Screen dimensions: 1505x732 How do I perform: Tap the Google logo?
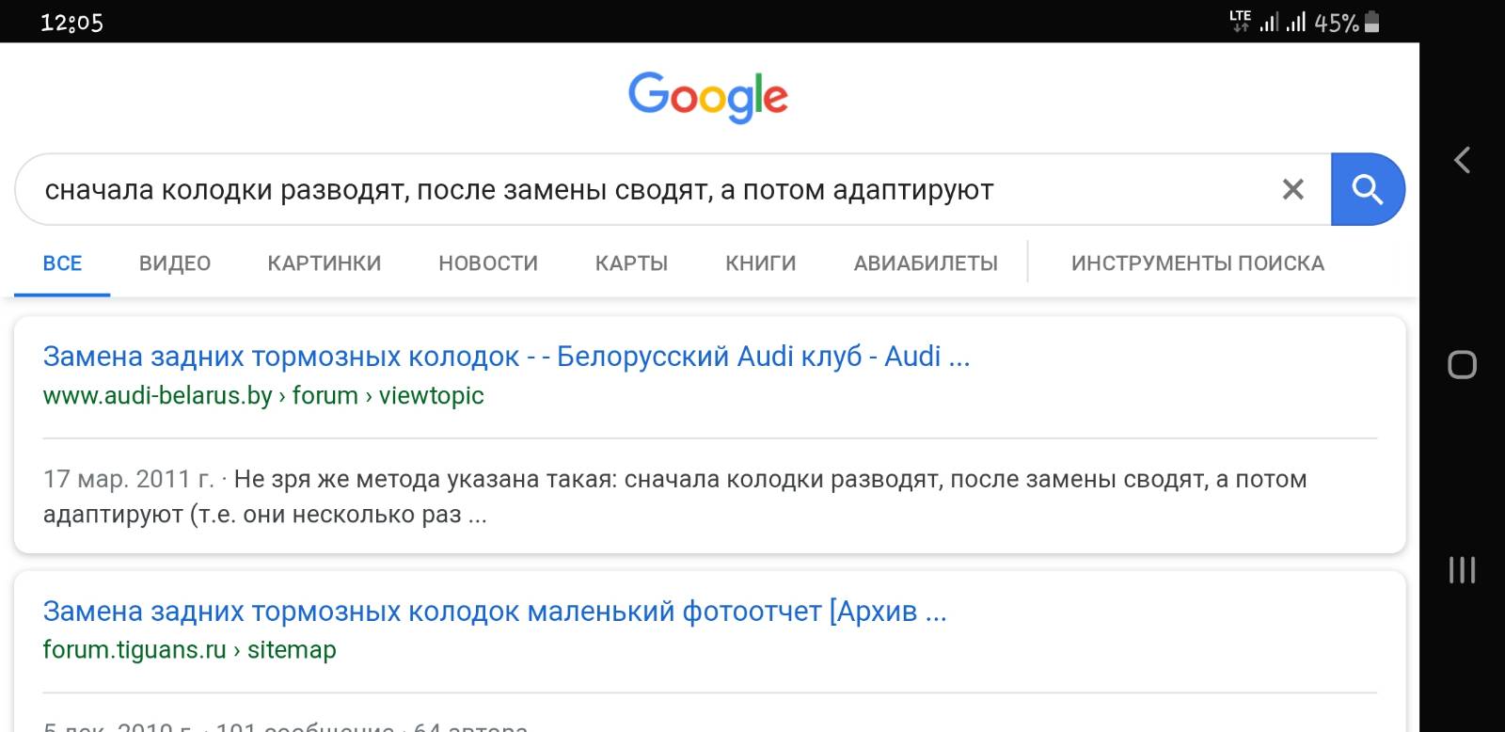[x=707, y=97]
